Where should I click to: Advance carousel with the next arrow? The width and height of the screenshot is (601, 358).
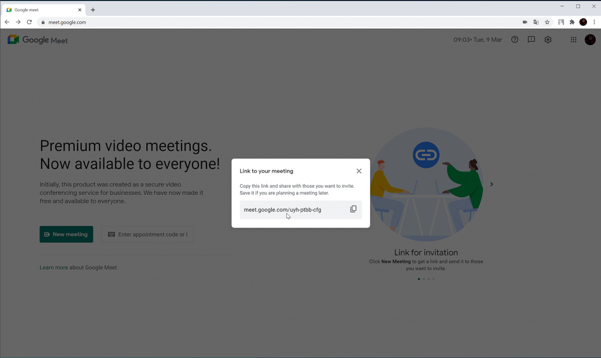(491, 184)
